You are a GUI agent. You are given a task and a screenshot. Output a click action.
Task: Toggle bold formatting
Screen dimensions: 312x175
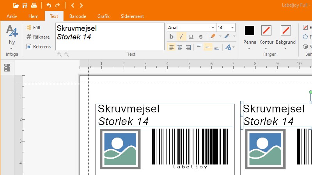pos(171,36)
